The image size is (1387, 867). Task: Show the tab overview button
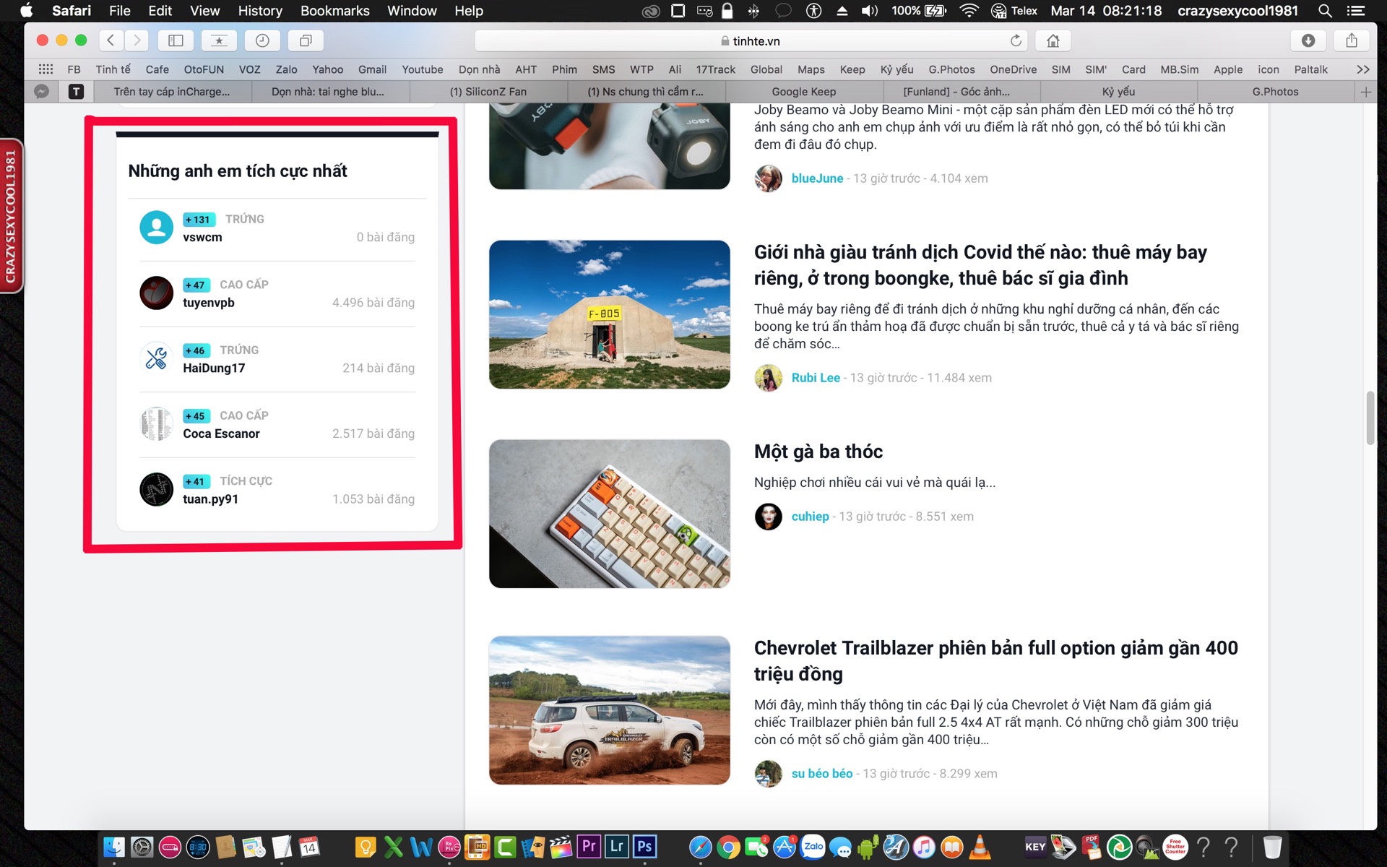[x=306, y=40]
